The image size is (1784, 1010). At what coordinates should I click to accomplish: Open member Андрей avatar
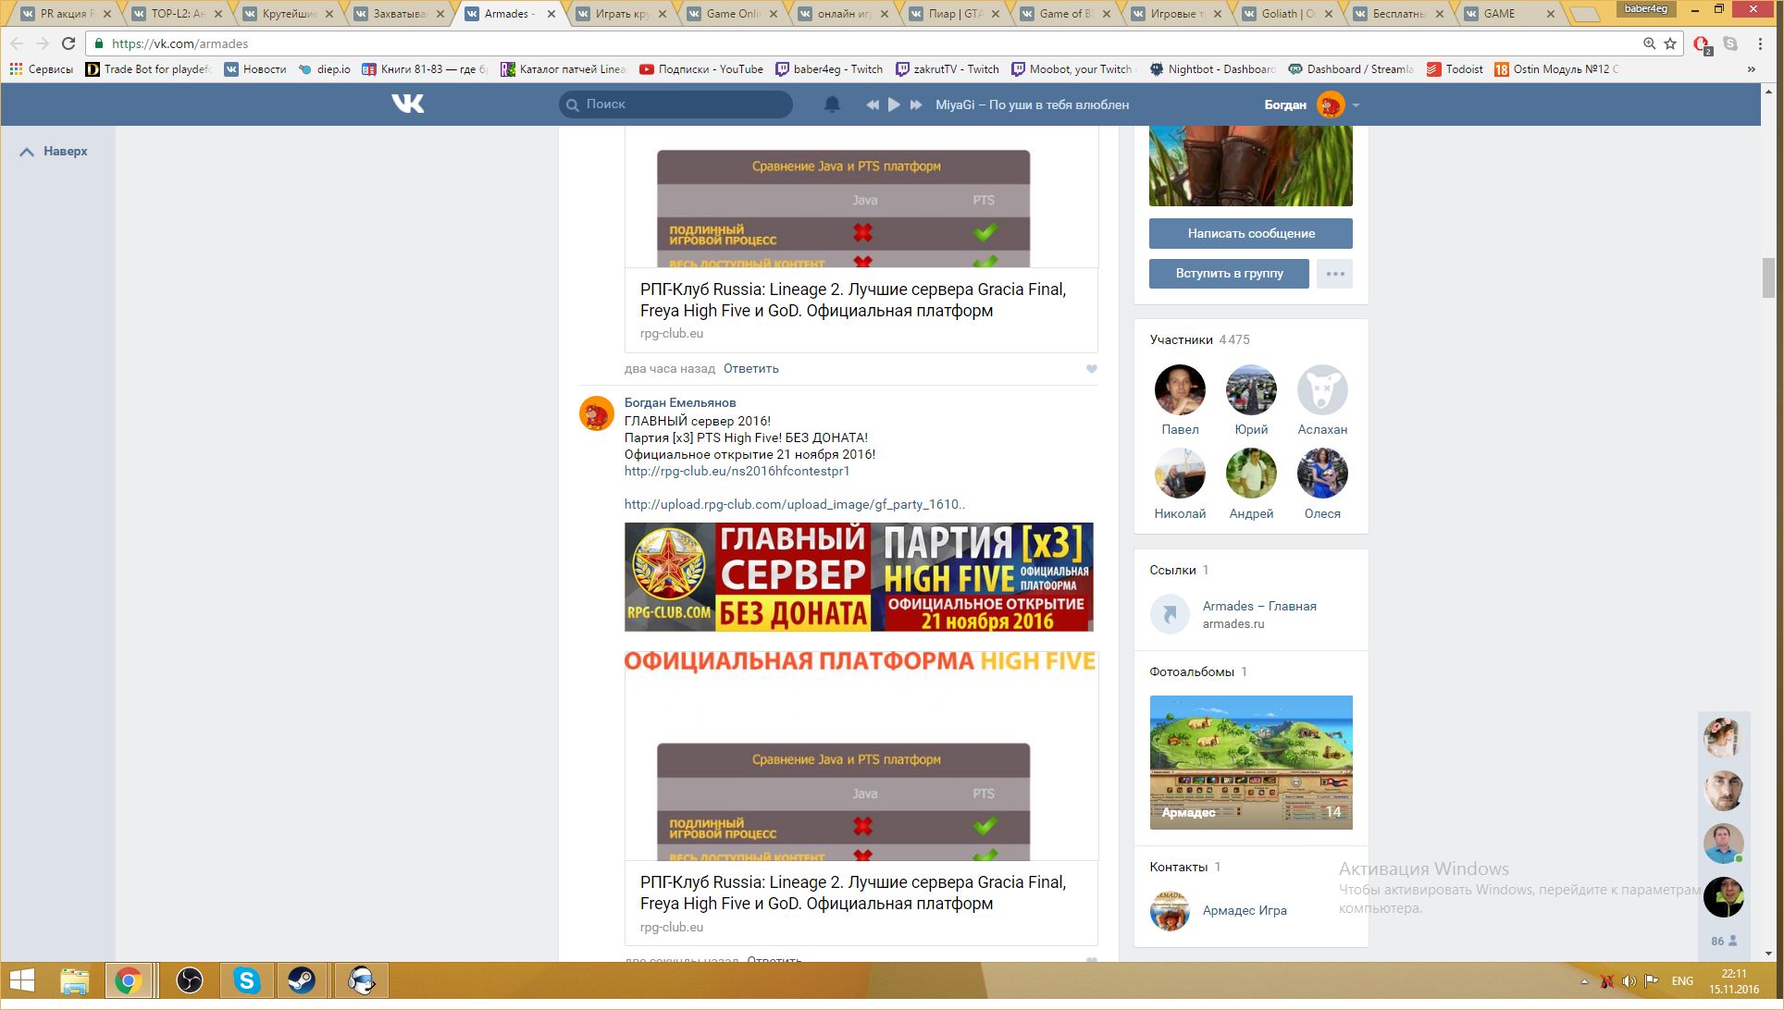[1251, 474]
